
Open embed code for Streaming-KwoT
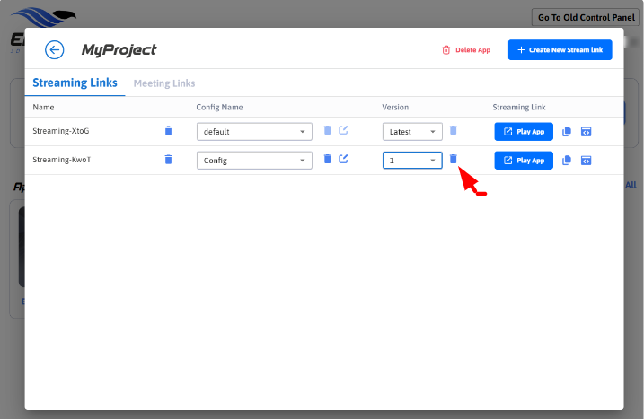pos(586,160)
